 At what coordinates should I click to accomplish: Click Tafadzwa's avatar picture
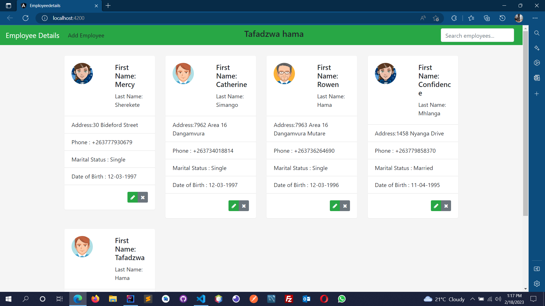click(x=82, y=246)
